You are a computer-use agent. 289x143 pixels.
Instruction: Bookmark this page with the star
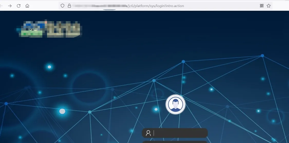(268, 6)
